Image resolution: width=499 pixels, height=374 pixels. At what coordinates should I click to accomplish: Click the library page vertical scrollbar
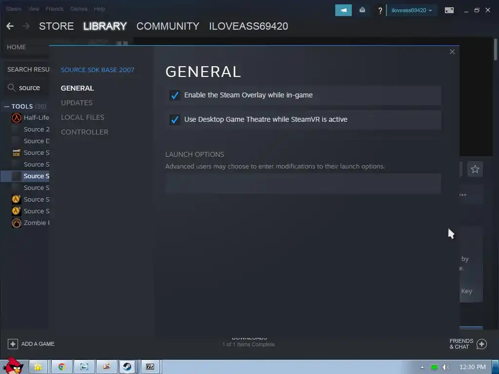pos(496,49)
